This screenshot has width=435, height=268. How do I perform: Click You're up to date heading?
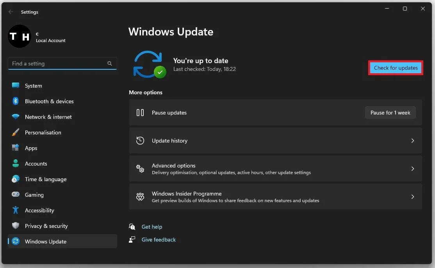201,61
